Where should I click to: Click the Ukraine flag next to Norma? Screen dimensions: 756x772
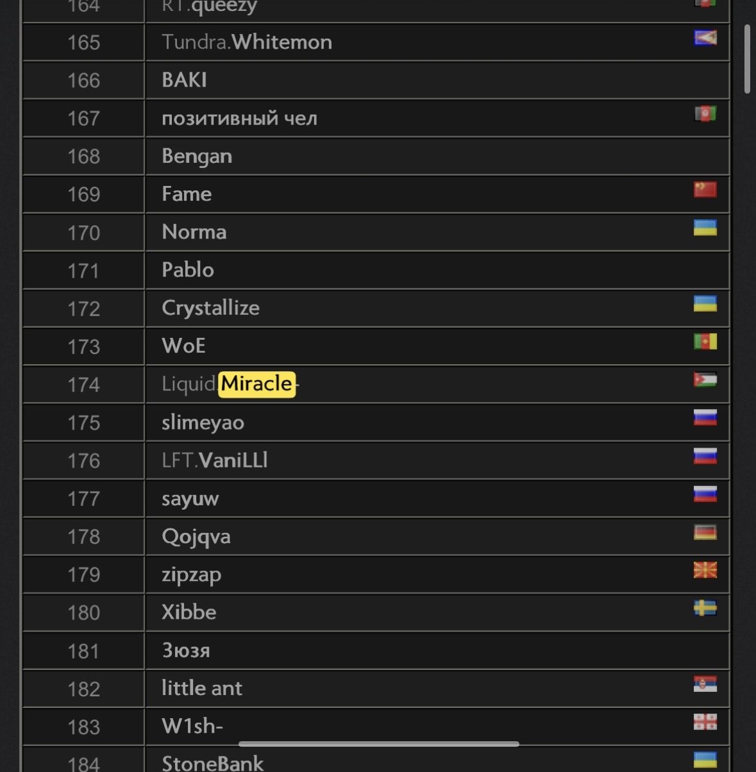pyautogui.click(x=705, y=228)
